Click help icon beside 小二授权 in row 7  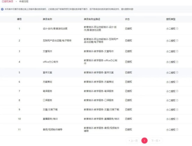point(177,91)
